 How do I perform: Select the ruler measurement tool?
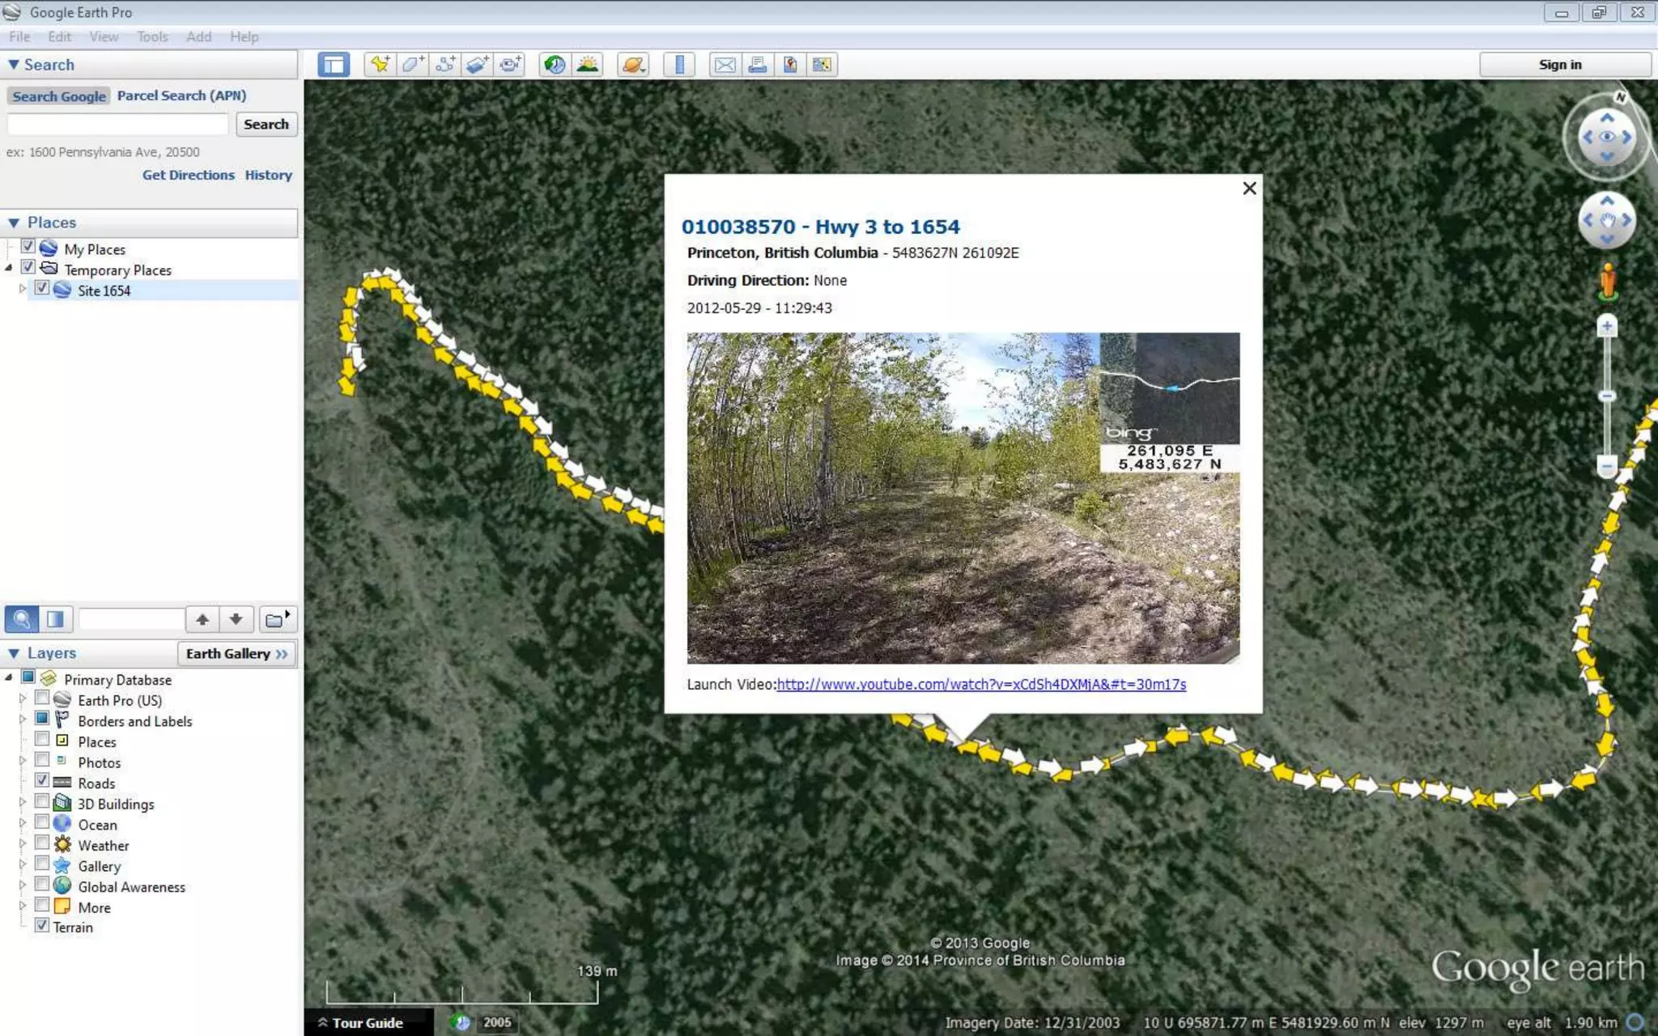coord(679,65)
